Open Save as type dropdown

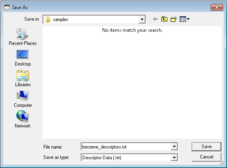174,157
